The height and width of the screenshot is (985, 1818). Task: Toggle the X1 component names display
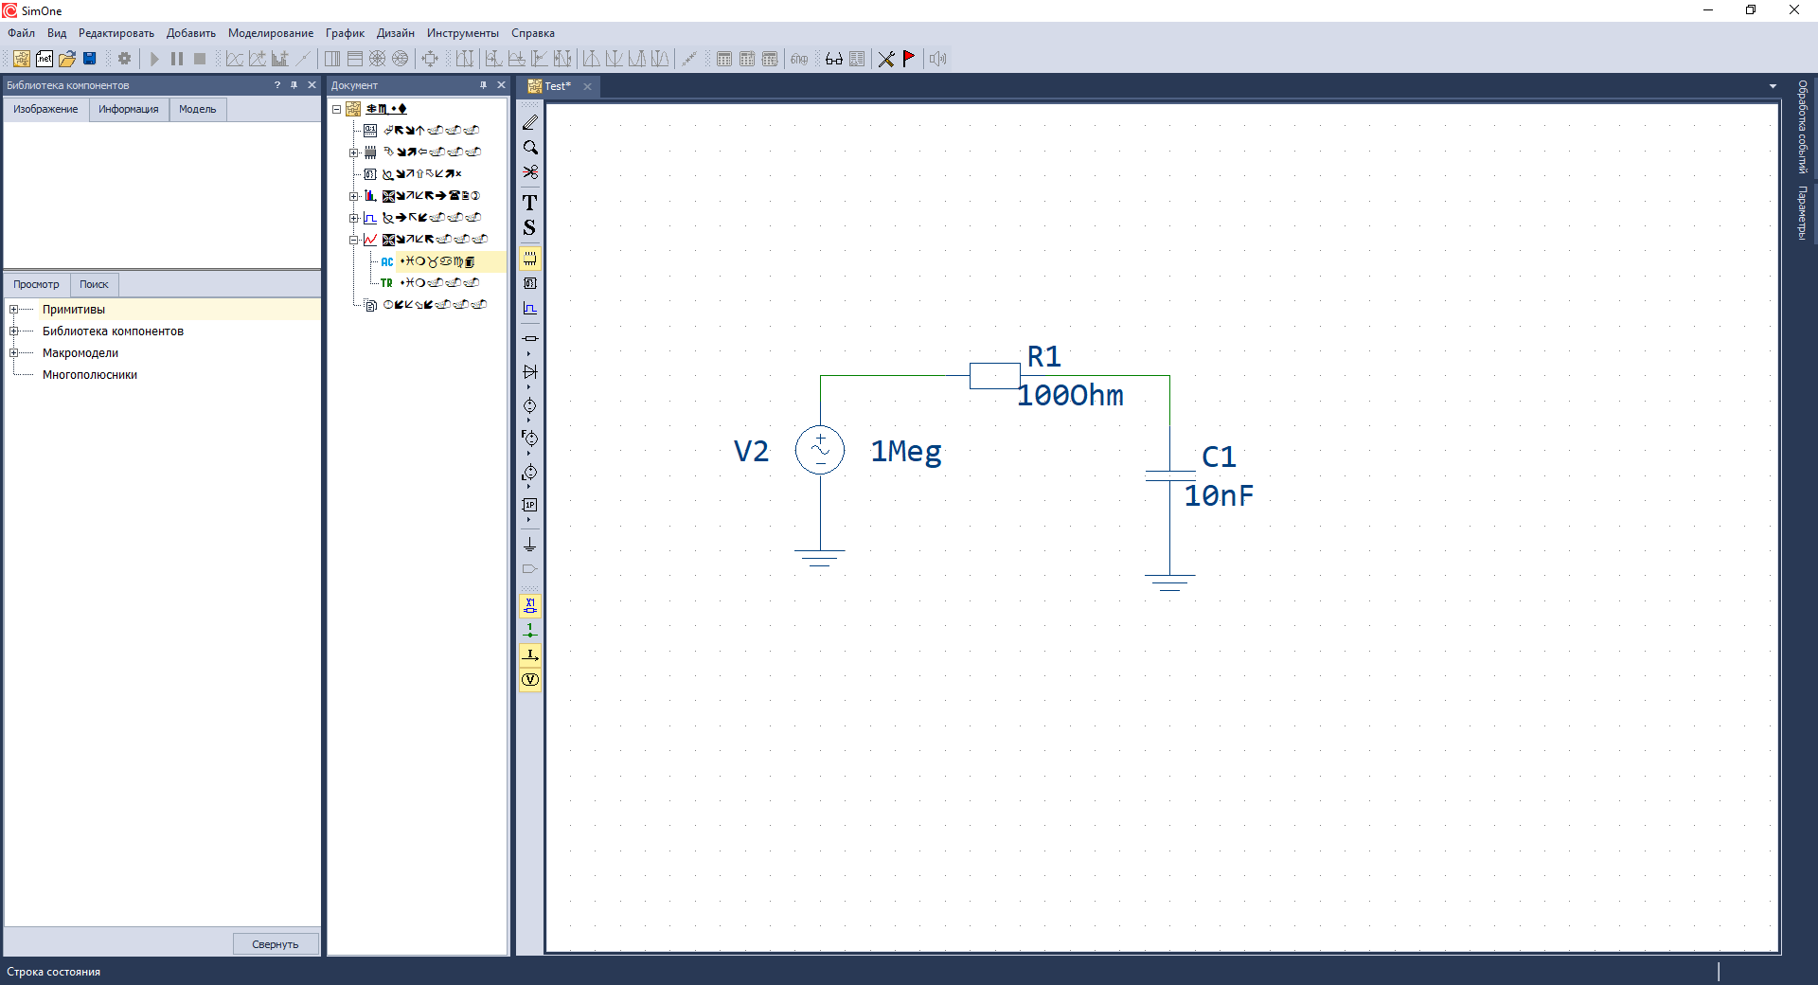pos(530,605)
